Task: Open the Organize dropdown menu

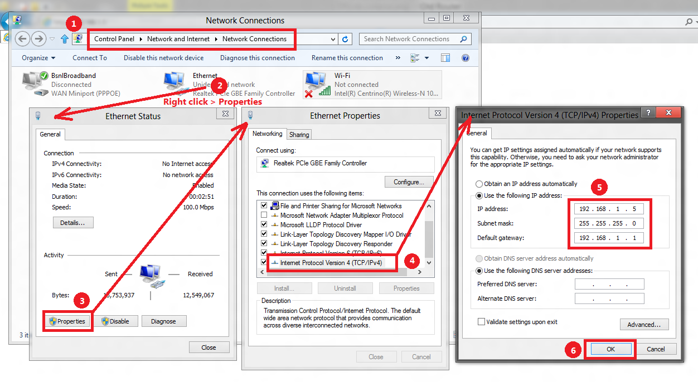Action: coord(38,58)
